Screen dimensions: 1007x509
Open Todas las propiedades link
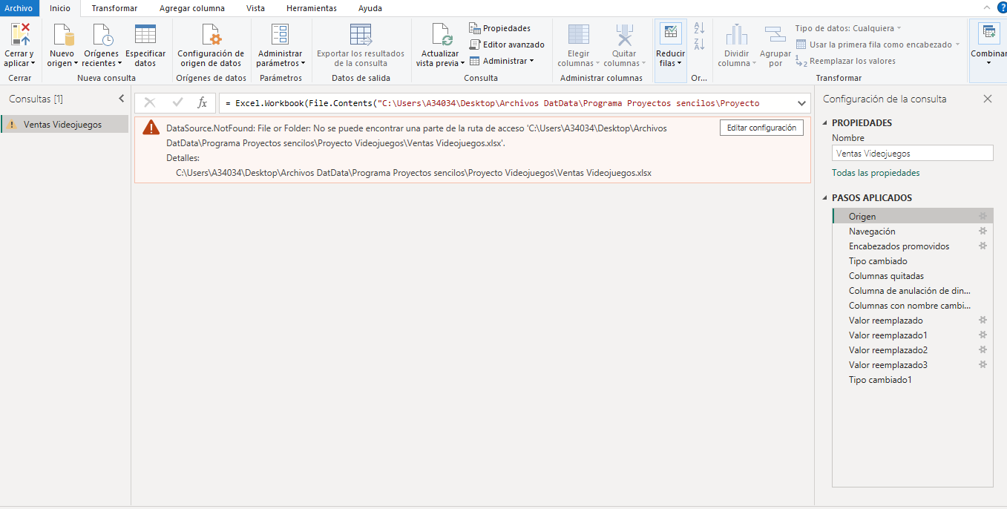pyautogui.click(x=876, y=173)
